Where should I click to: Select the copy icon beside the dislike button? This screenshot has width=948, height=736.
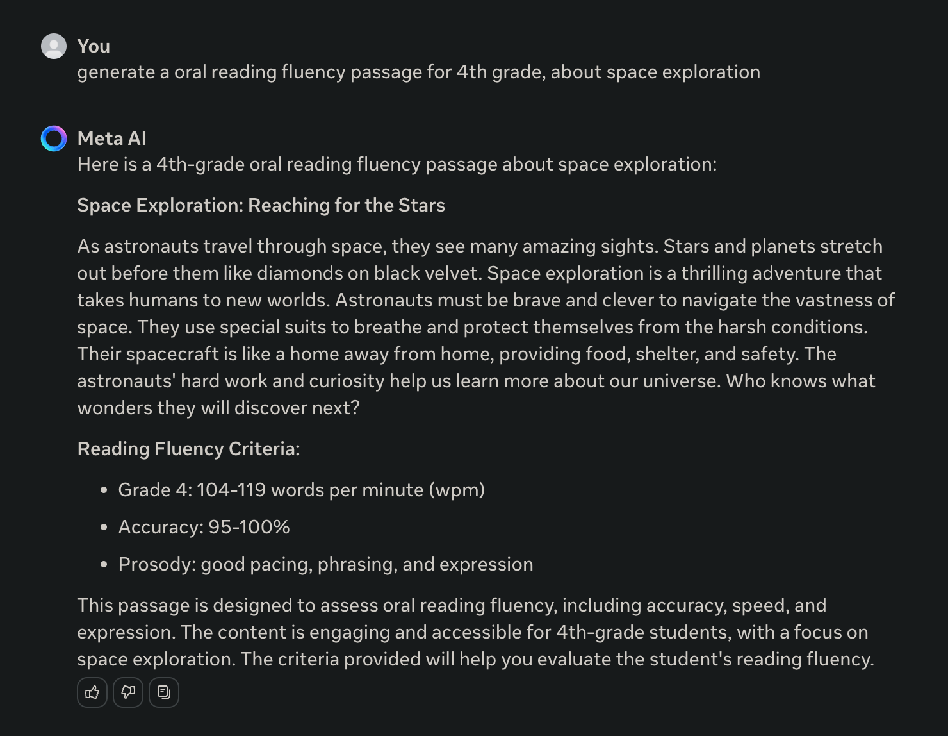164,692
